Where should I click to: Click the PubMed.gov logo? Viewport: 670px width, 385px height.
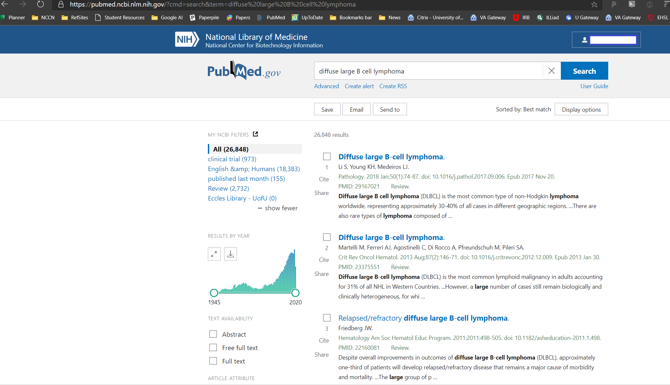pyautogui.click(x=244, y=71)
